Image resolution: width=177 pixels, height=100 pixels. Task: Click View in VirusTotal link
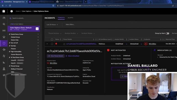coord(72,56)
